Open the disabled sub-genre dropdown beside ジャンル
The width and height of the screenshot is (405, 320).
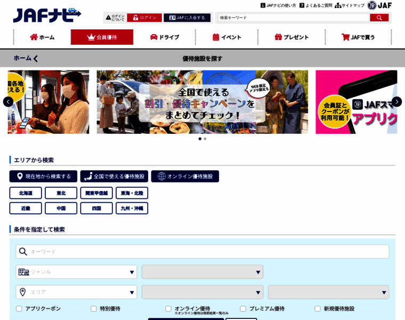tap(203, 272)
